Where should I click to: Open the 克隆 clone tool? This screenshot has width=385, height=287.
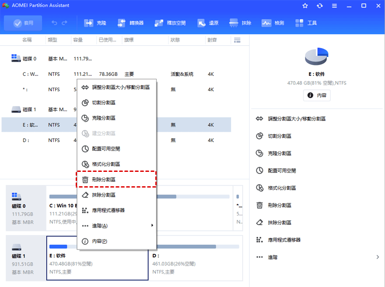95,23
